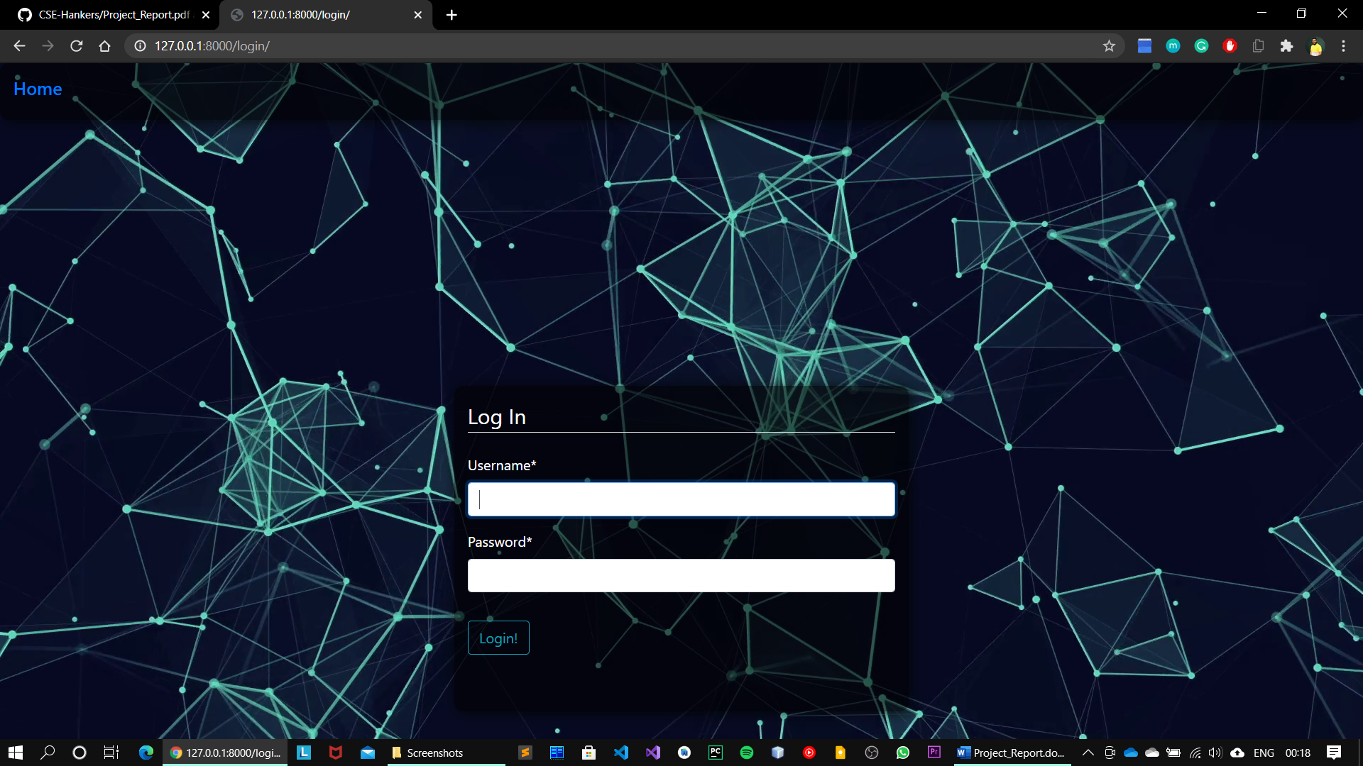Open Windows taskbar search
This screenshot has width=1363, height=766.
click(x=48, y=753)
